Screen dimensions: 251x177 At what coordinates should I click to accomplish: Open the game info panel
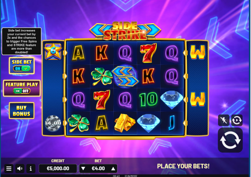tap(31, 168)
